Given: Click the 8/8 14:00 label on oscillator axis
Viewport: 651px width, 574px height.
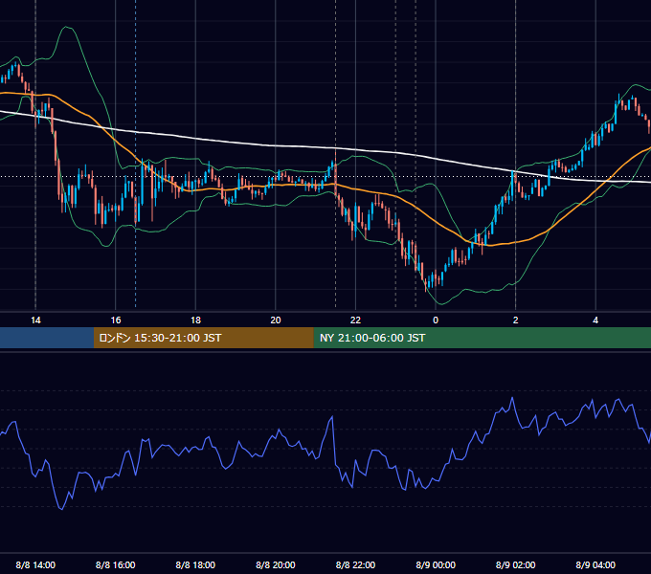Looking at the screenshot, I should pos(35,564).
